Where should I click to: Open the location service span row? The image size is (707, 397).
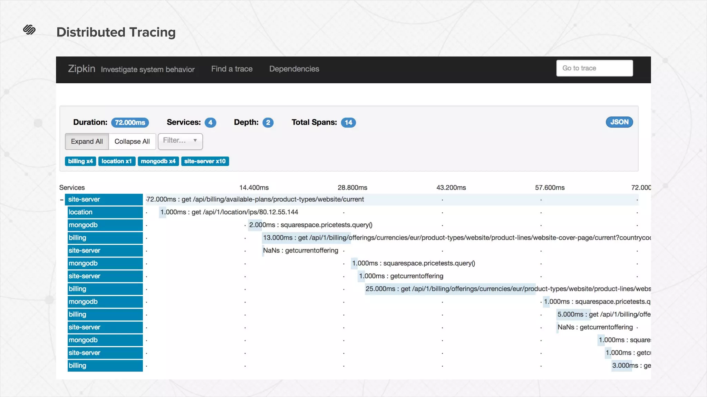pyautogui.click(x=105, y=212)
